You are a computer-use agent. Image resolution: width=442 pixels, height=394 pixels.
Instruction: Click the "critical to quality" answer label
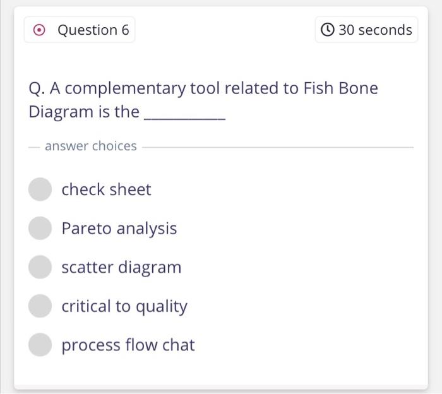124,306
